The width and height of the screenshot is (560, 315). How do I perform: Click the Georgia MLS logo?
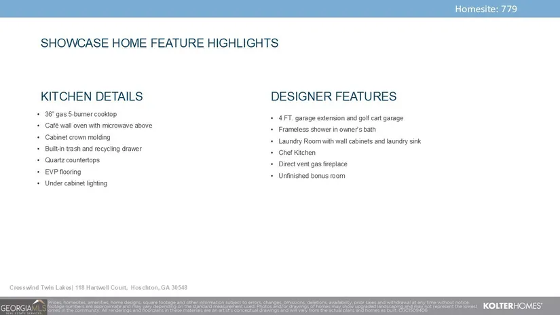[x=22, y=308]
